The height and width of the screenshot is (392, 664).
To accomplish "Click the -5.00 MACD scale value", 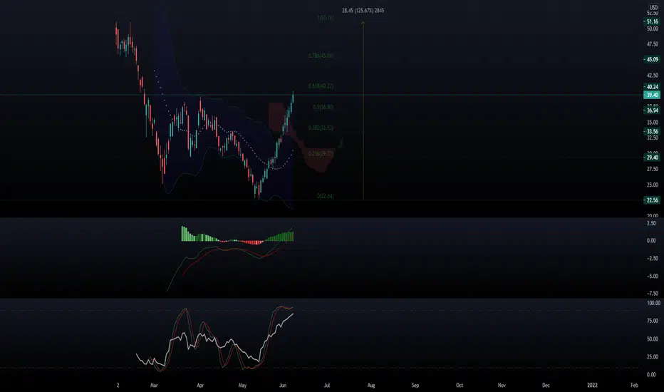I will [652, 276].
